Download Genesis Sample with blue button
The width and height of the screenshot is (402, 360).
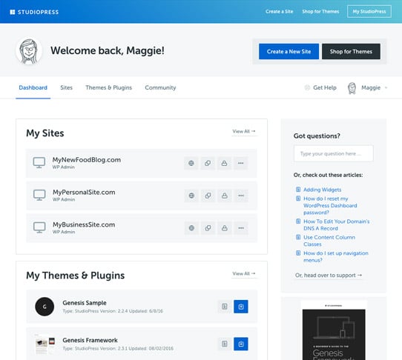click(x=241, y=307)
